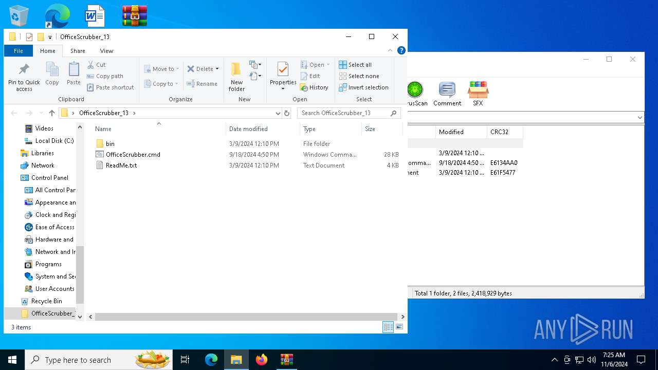Click the Search OfficeScrubber_13 box
The height and width of the screenshot is (370, 658).
click(344, 113)
